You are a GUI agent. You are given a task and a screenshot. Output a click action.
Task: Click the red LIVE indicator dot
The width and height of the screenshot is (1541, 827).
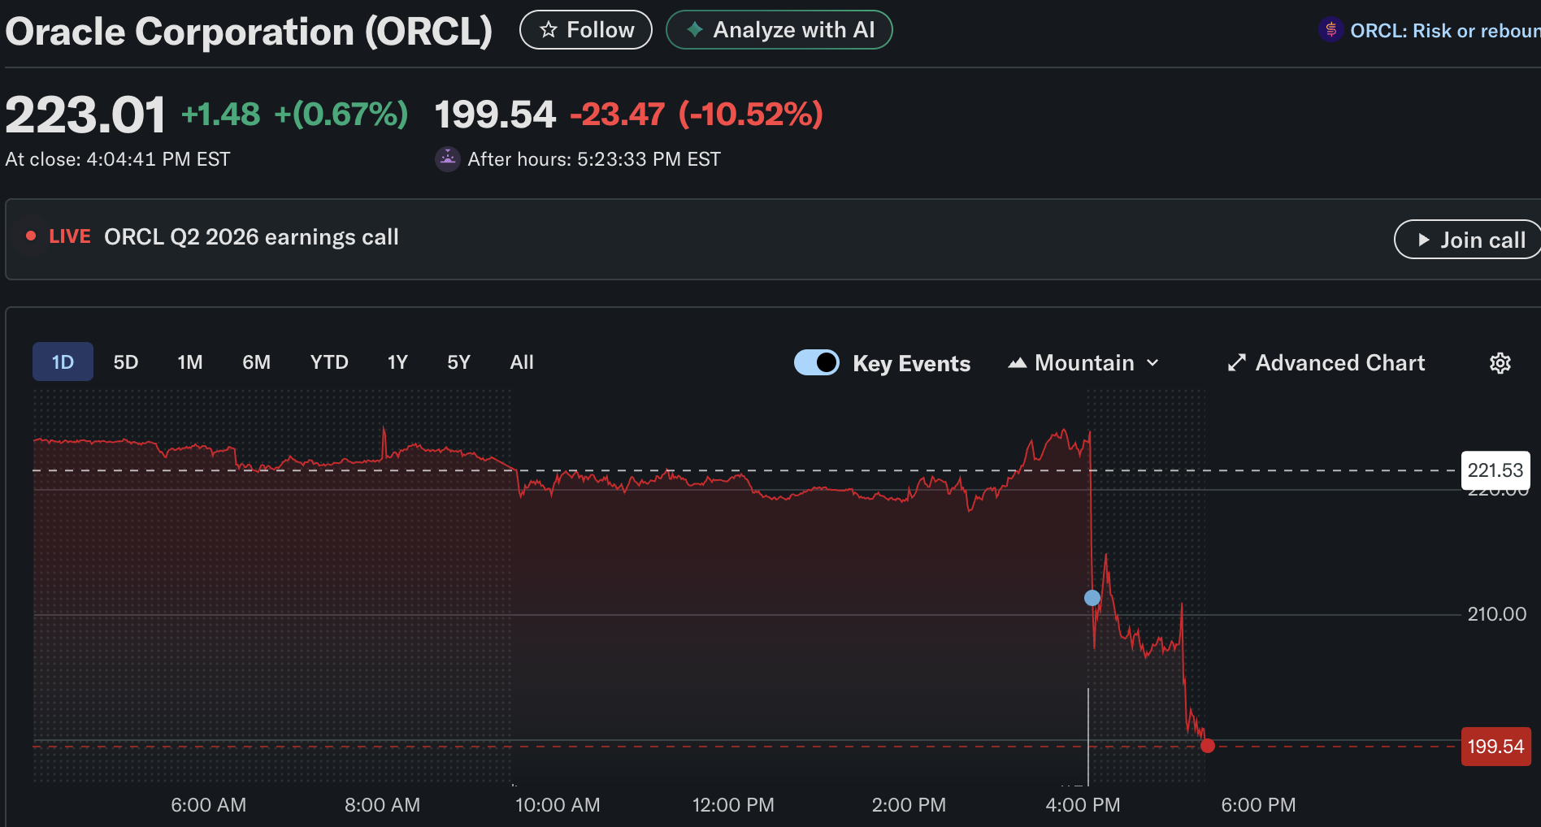coord(31,236)
